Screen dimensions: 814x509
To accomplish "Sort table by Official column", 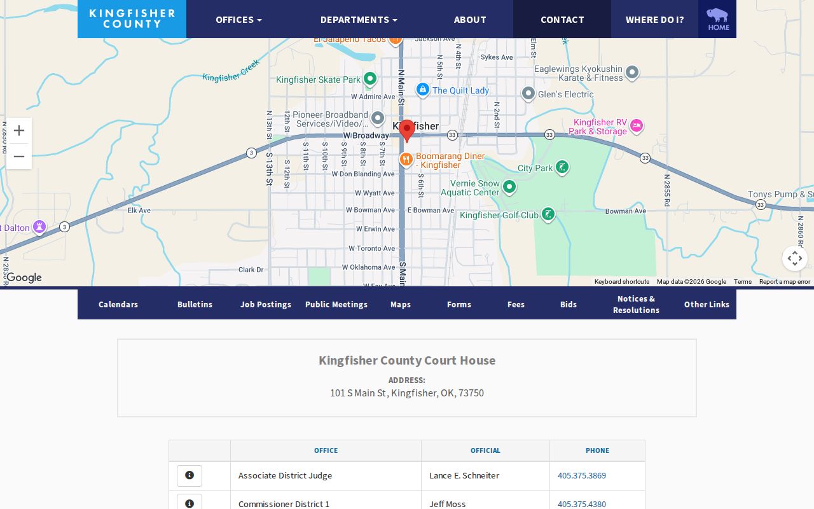I will (x=486, y=450).
